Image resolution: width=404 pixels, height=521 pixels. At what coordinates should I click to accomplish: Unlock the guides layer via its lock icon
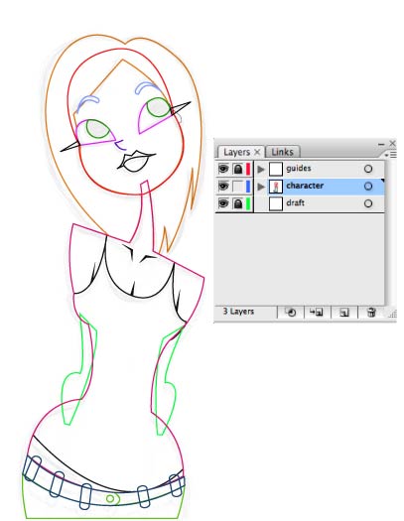pos(238,169)
